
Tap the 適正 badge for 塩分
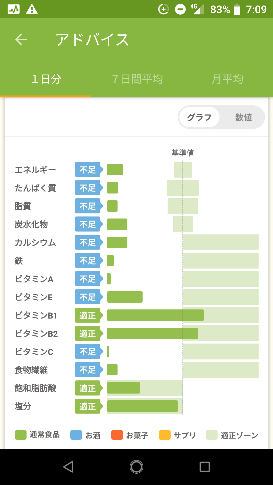(x=89, y=406)
